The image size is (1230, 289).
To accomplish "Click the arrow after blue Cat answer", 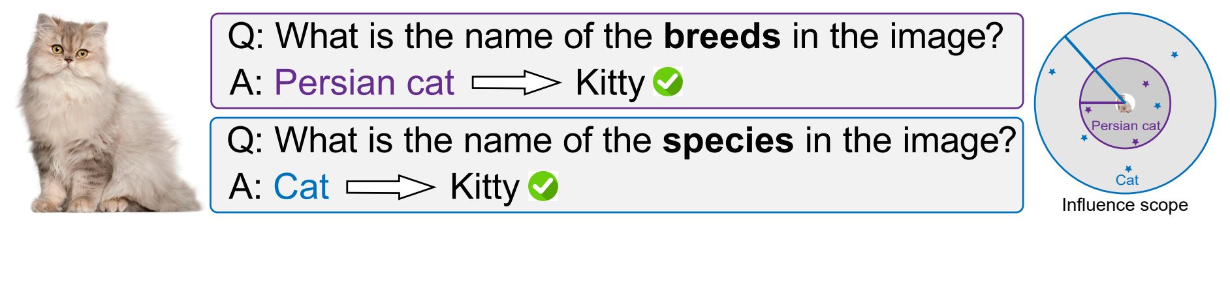I will (x=390, y=187).
